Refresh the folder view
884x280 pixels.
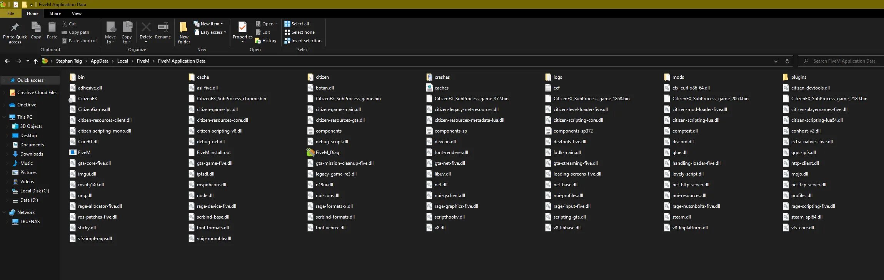(787, 61)
